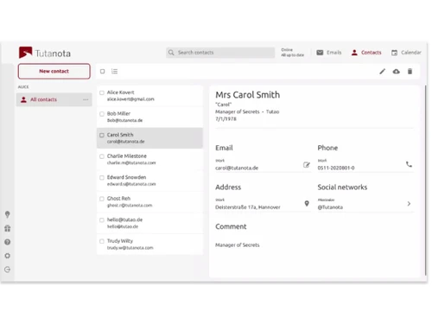The height and width of the screenshot is (324, 432).
Task: Open the @Tutanota social network chevron
Action: tap(409, 204)
